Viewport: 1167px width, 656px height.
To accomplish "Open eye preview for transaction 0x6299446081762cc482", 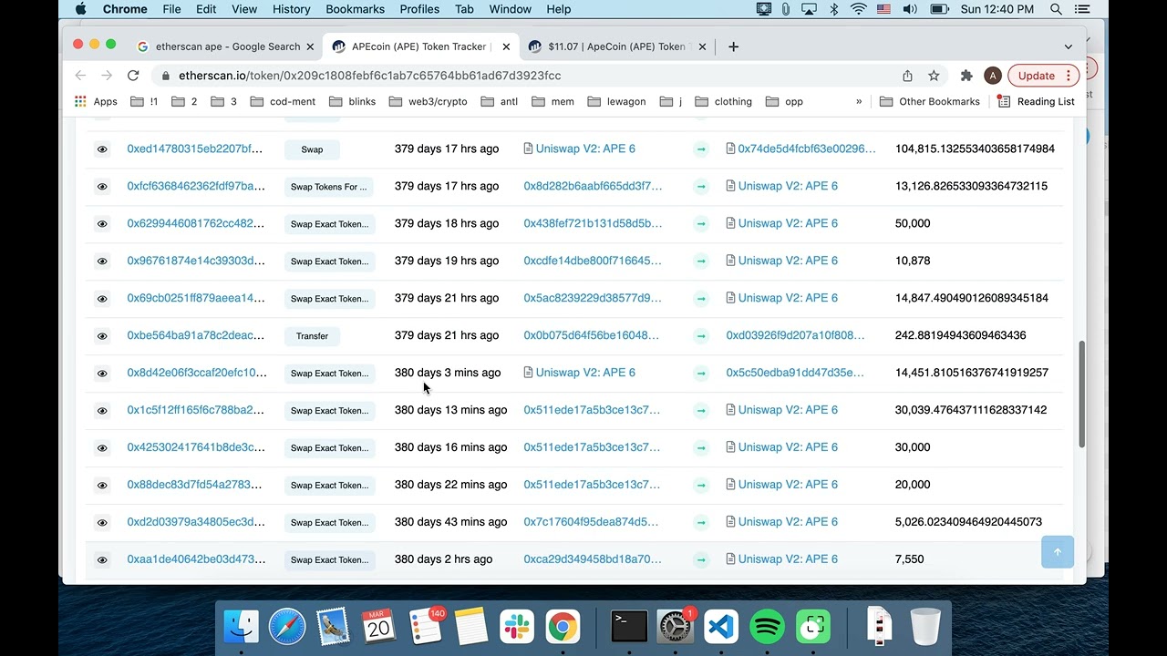I will click(102, 224).
